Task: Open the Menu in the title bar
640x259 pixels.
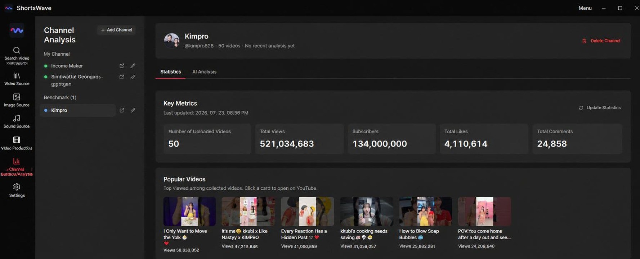Action: tap(585, 8)
